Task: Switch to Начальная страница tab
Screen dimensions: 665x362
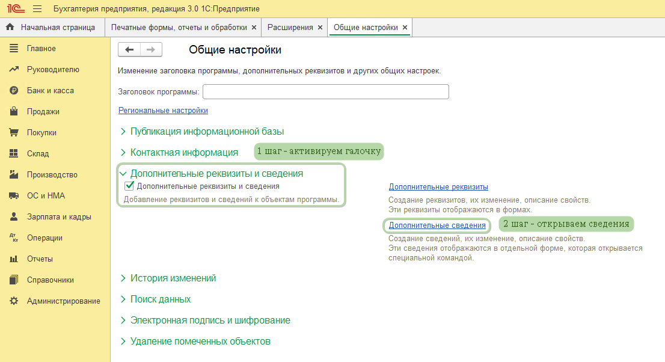Action: pos(52,27)
